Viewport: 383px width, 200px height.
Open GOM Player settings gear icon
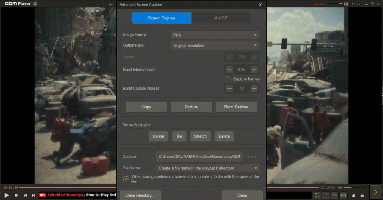click(35, 4)
